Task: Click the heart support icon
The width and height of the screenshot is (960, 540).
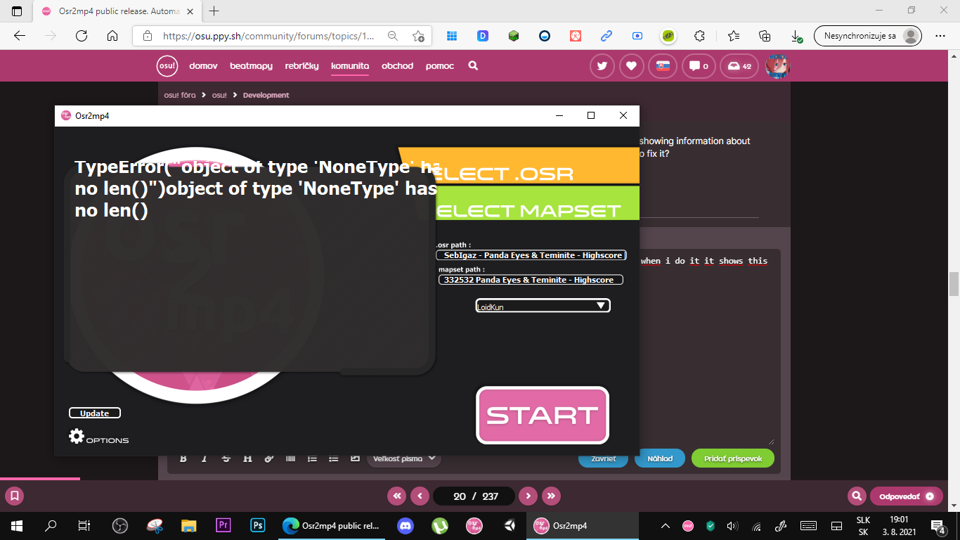Action: tap(632, 66)
